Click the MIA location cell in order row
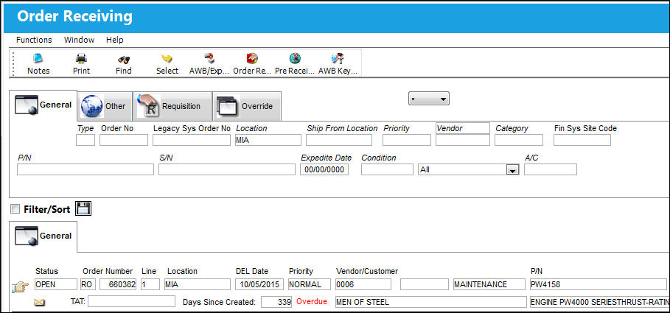This screenshot has width=670, height=313. [x=198, y=284]
